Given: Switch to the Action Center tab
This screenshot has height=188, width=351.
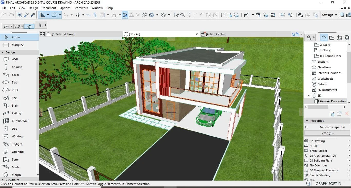Looking at the screenshot, I should (239, 34).
